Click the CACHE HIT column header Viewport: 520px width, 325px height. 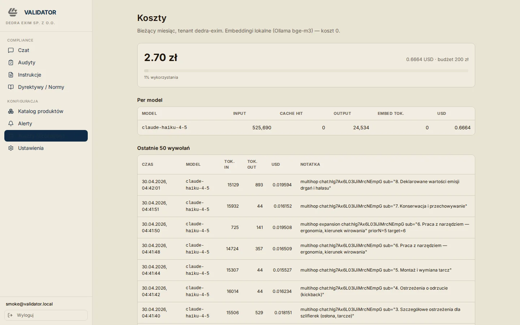tap(291, 113)
